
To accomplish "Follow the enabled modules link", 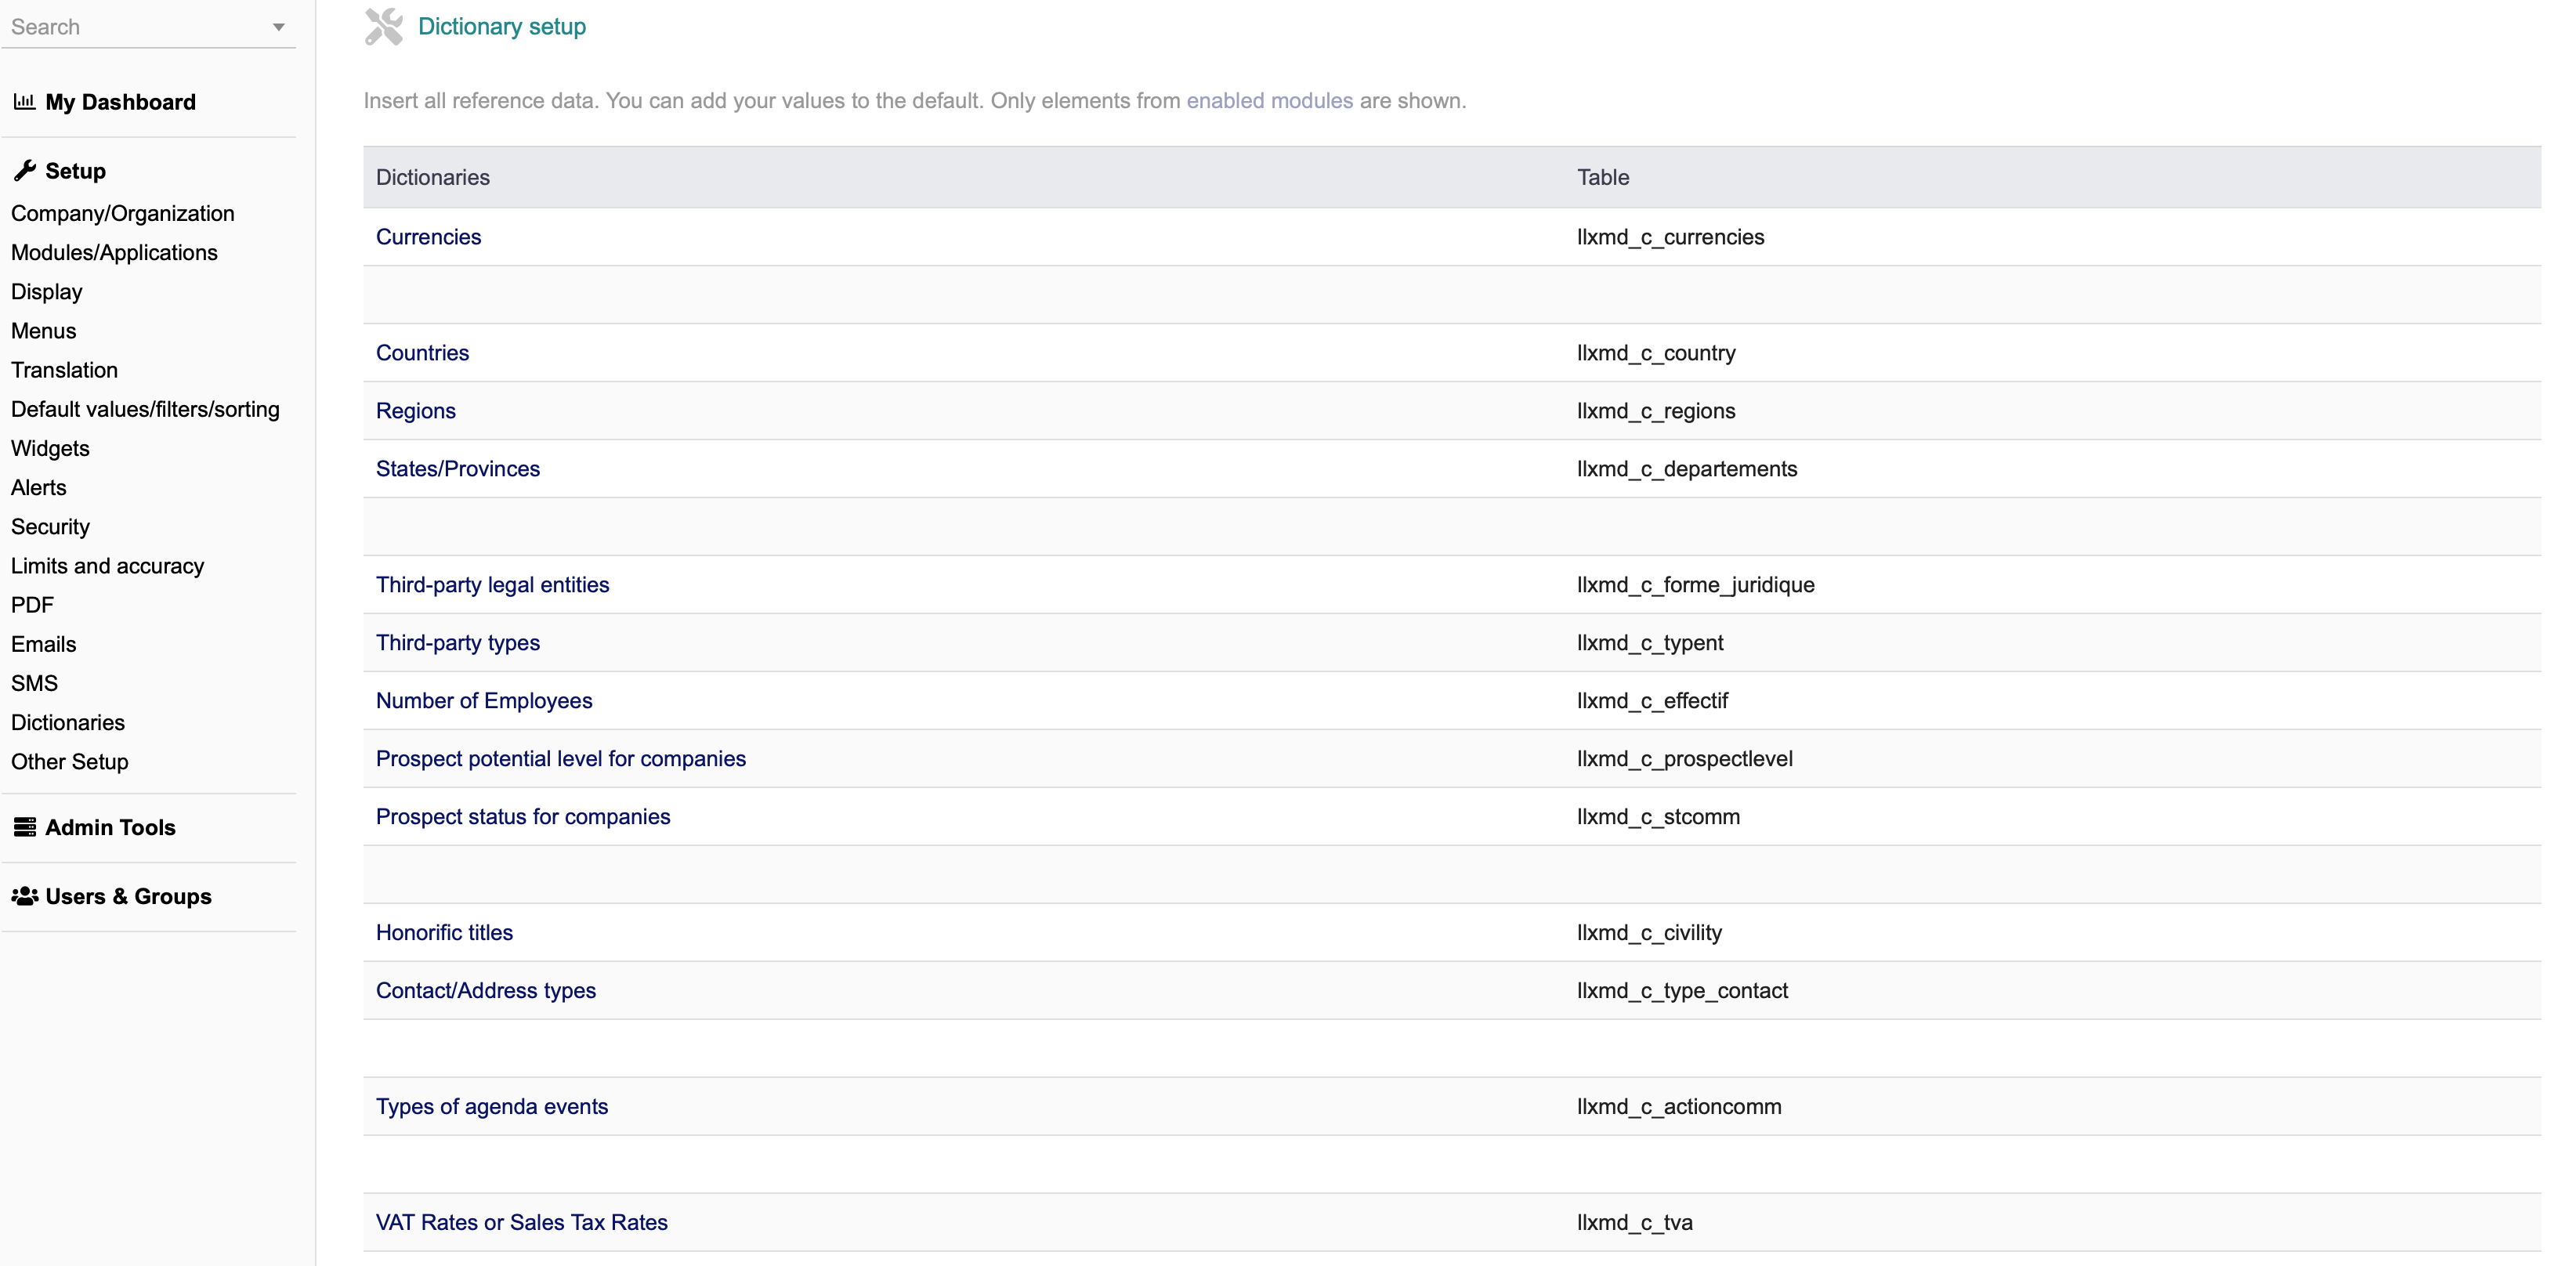I will (x=1269, y=100).
